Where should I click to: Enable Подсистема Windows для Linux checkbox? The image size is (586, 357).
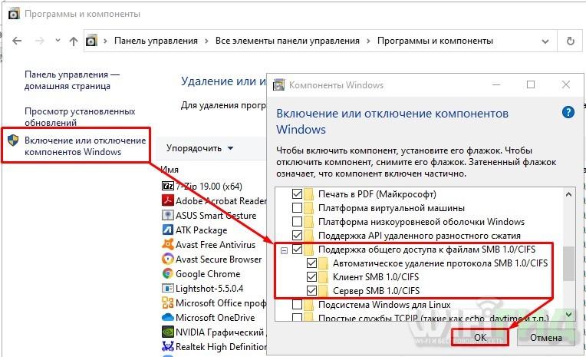pyautogui.click(x=297, y=304)
